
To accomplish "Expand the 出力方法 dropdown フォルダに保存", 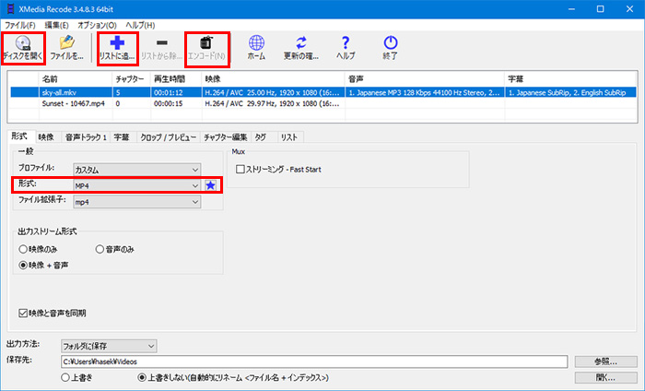I will tap(109, 346).
